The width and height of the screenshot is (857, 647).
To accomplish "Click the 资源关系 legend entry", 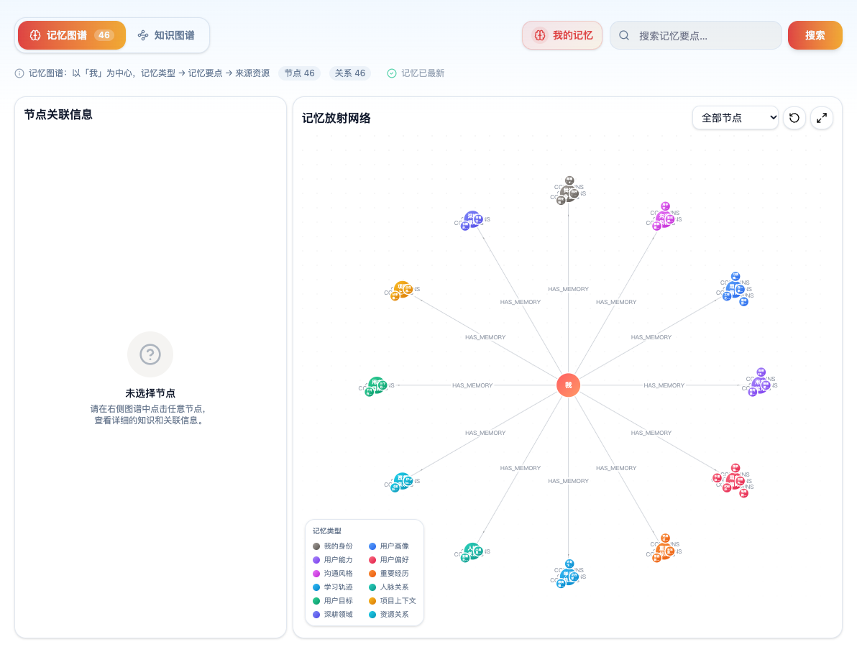I will point(389,614).
